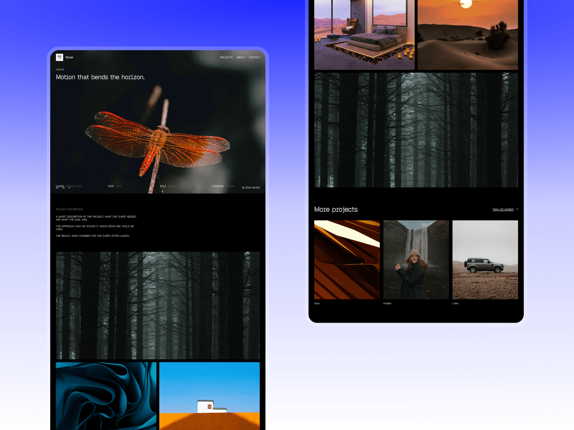Click the 'Halden' project caption
This screenshot has width=574, height=430.
387,303
